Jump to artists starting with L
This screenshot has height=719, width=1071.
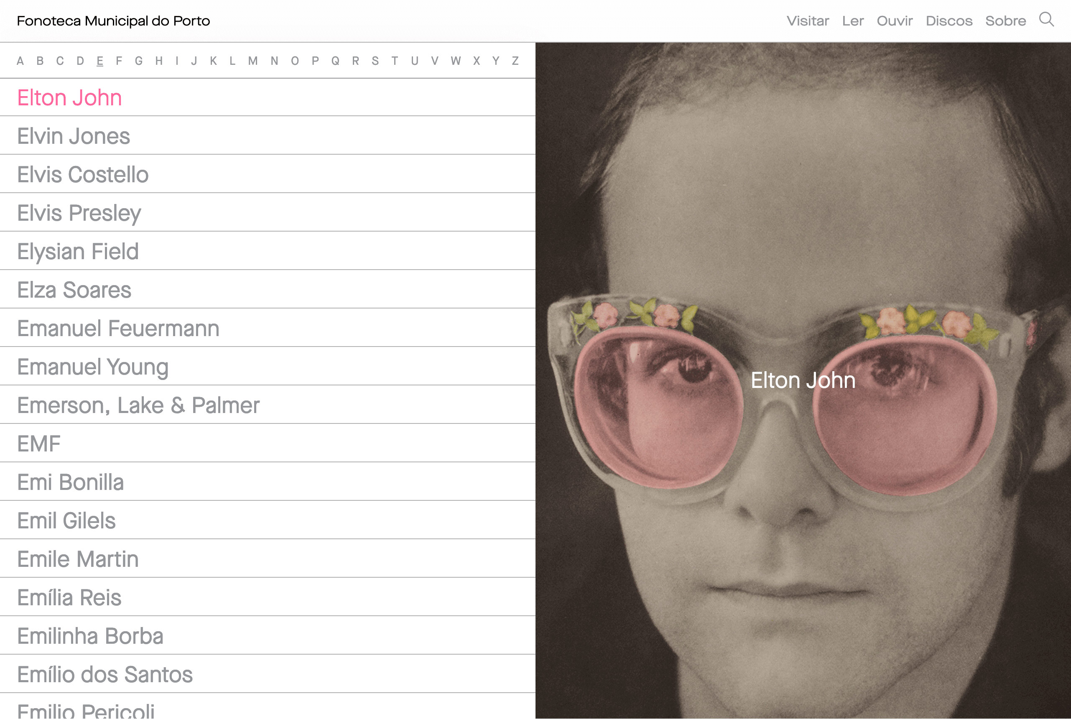click(x=232, y=61)
